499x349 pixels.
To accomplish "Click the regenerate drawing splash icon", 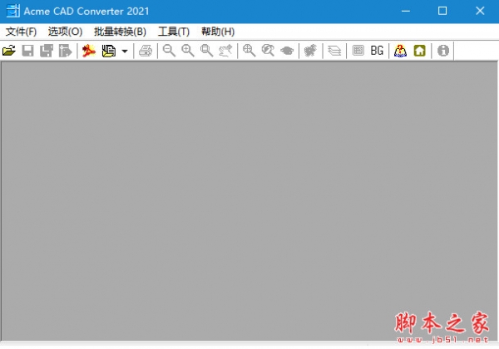I will click(310, 51).
